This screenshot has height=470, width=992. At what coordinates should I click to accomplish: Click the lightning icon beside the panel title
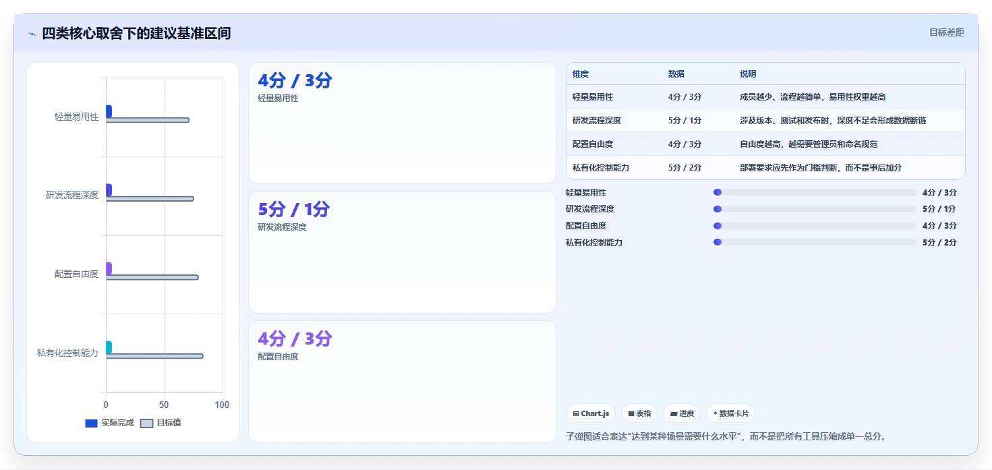coord(32,34)
